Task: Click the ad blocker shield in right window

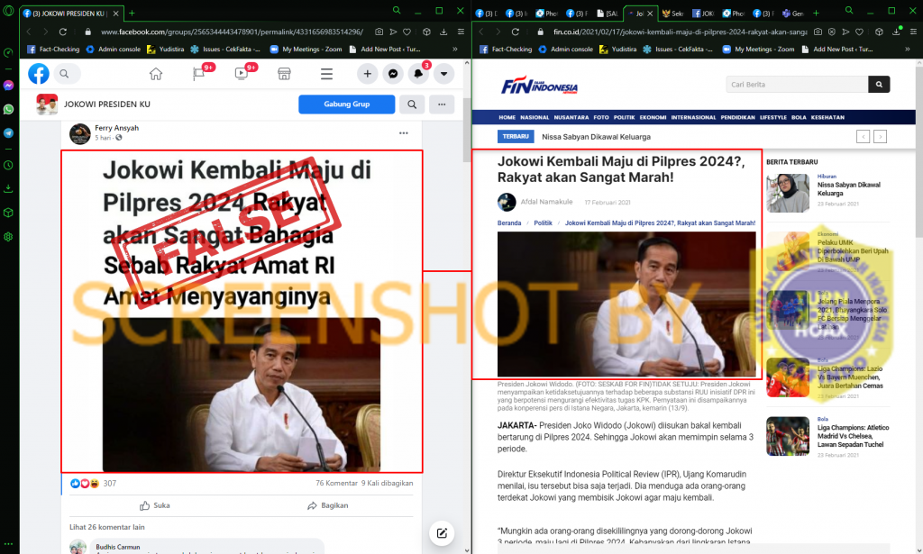Action: 832,32
